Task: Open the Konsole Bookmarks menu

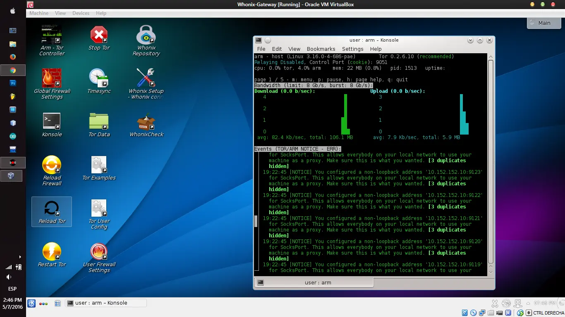Action: click(321, 49)
